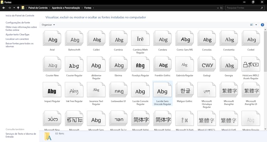The height and width of the screenshot is (142, 267).
Task: Open recent locations dropdown in navigation
Action: [14, 8]
